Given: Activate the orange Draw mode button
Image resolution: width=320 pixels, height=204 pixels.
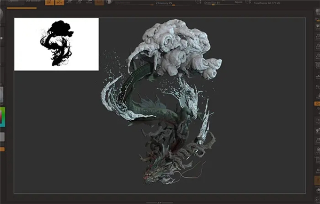Looking at the screenshot, I should 60,2.
